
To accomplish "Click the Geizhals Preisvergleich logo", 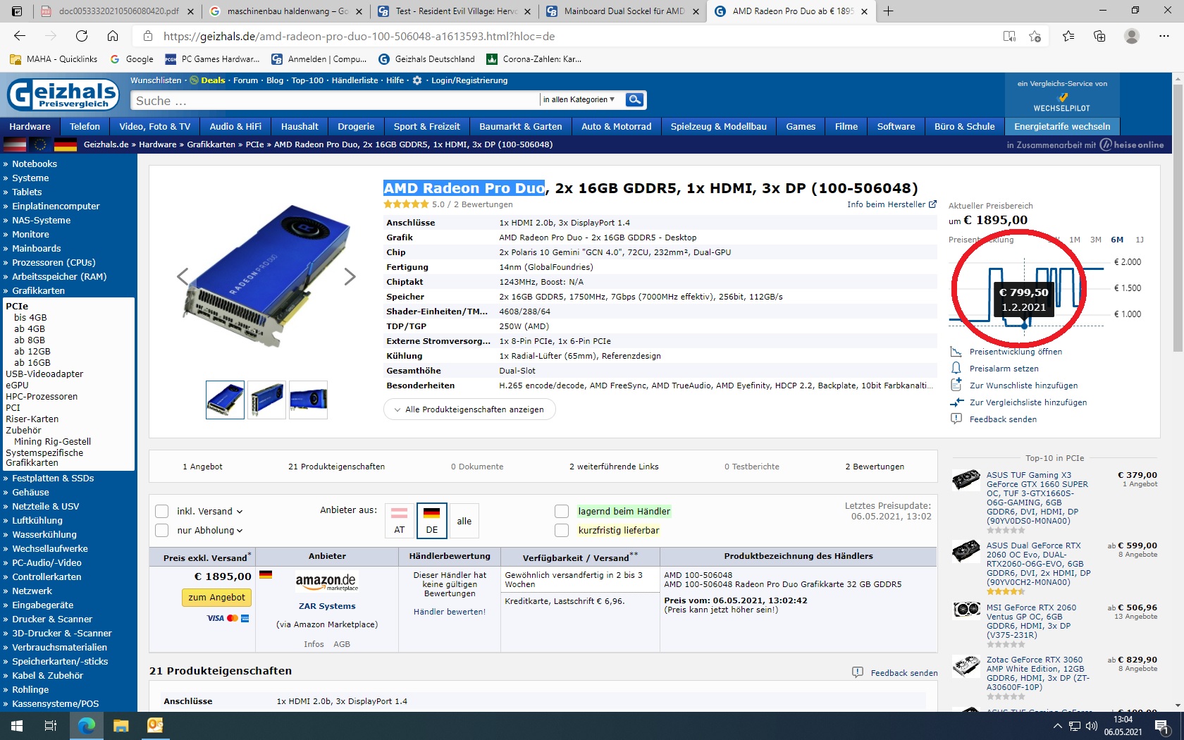I will pyautogui.click(x=63, y=94).
